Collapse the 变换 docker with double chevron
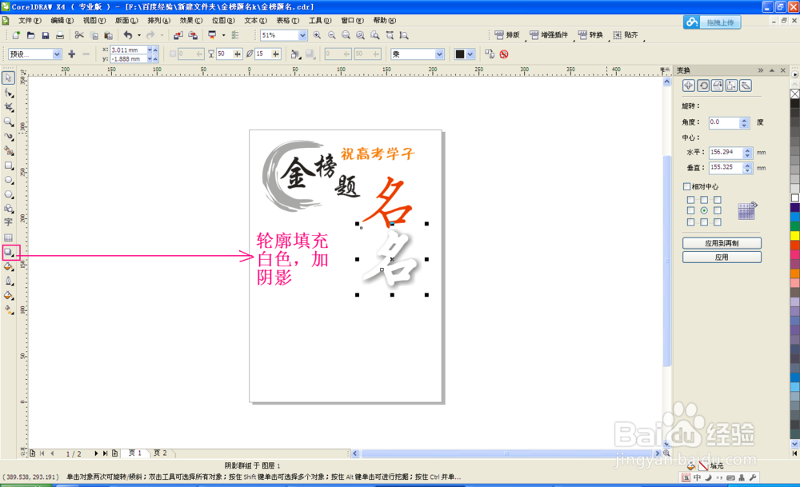The height and width of the screenshot is (487, 800). (x=761, y=70)
